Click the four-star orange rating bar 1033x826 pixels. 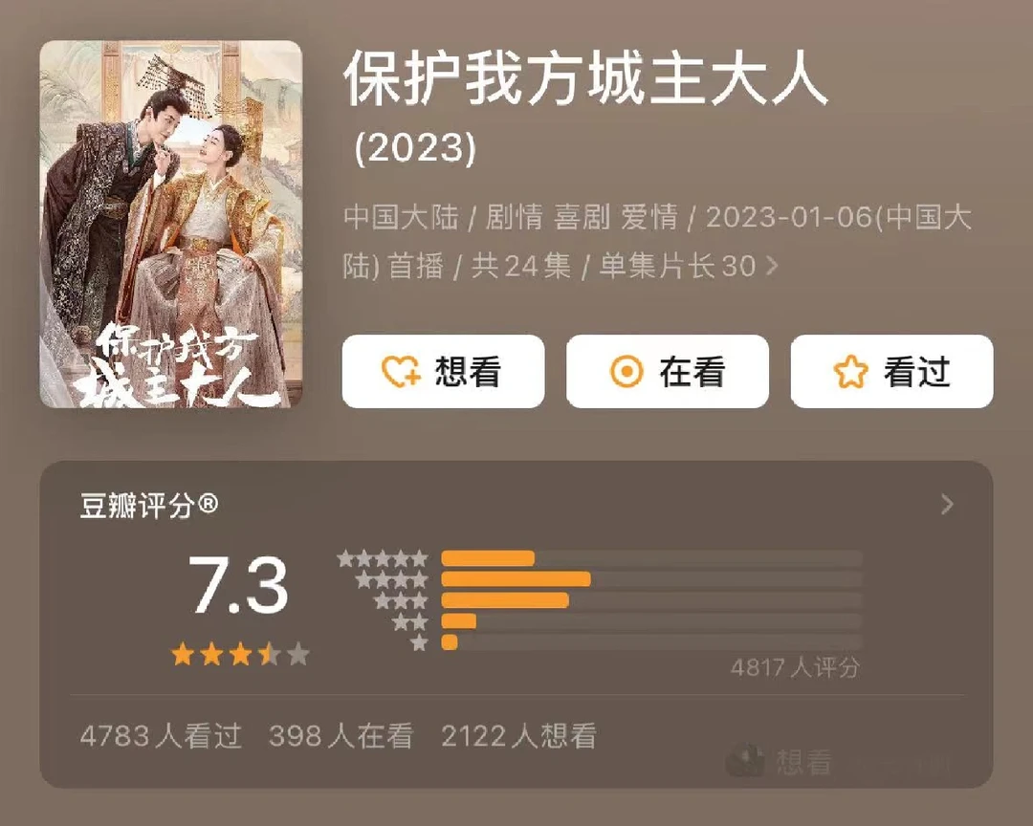coord(516,579)
